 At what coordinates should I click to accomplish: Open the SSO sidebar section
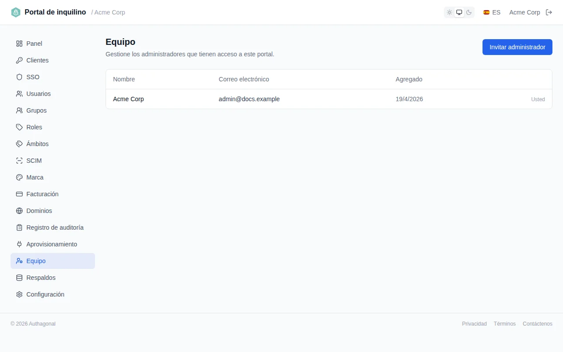(x=53, y=77)
